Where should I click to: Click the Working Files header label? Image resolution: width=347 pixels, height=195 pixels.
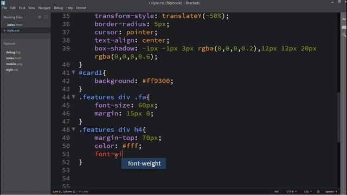[x=13, y=17]
